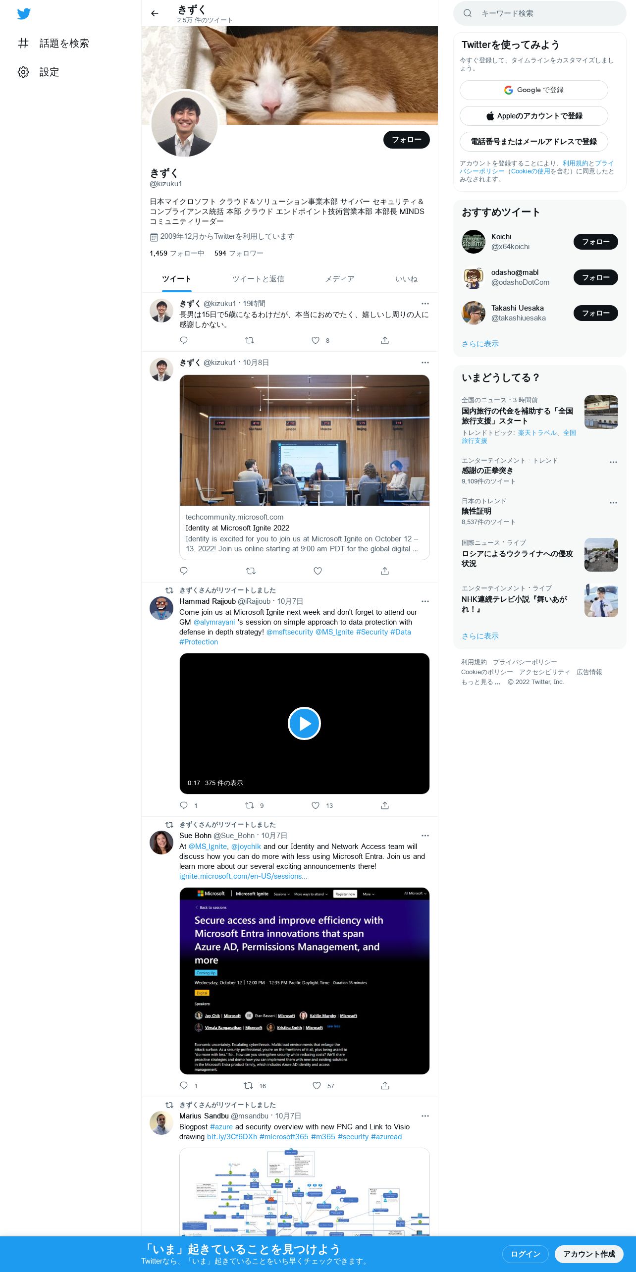The width and height of the screenshot is (636, 1272).
Task: Open options for 陰性証明 trend
Action: [613, 503]
